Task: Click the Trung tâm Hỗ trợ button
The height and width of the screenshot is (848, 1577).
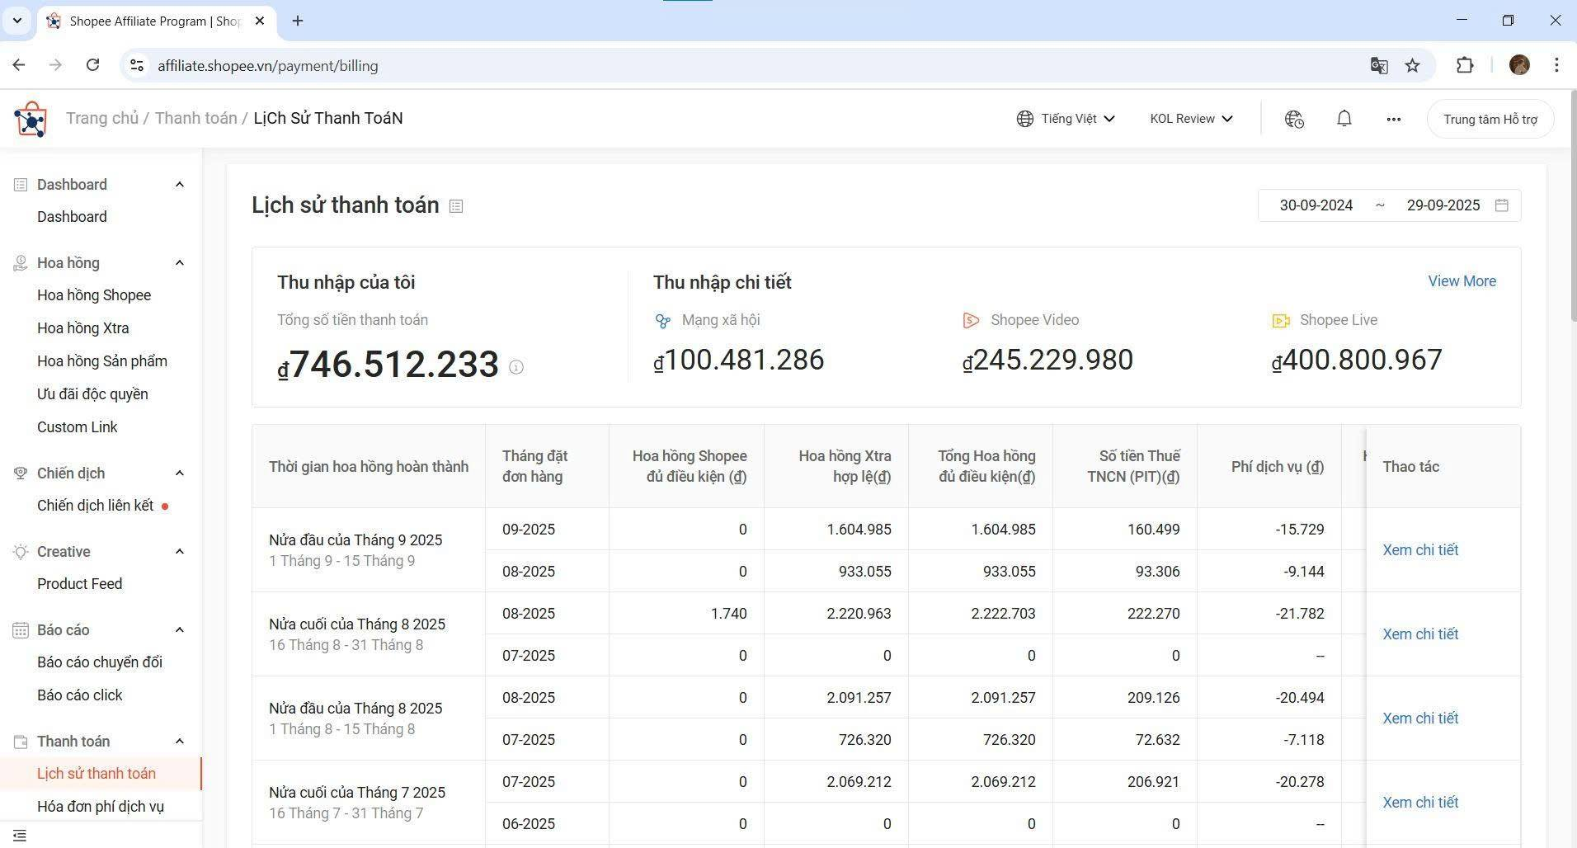Action: [1490, 119]
